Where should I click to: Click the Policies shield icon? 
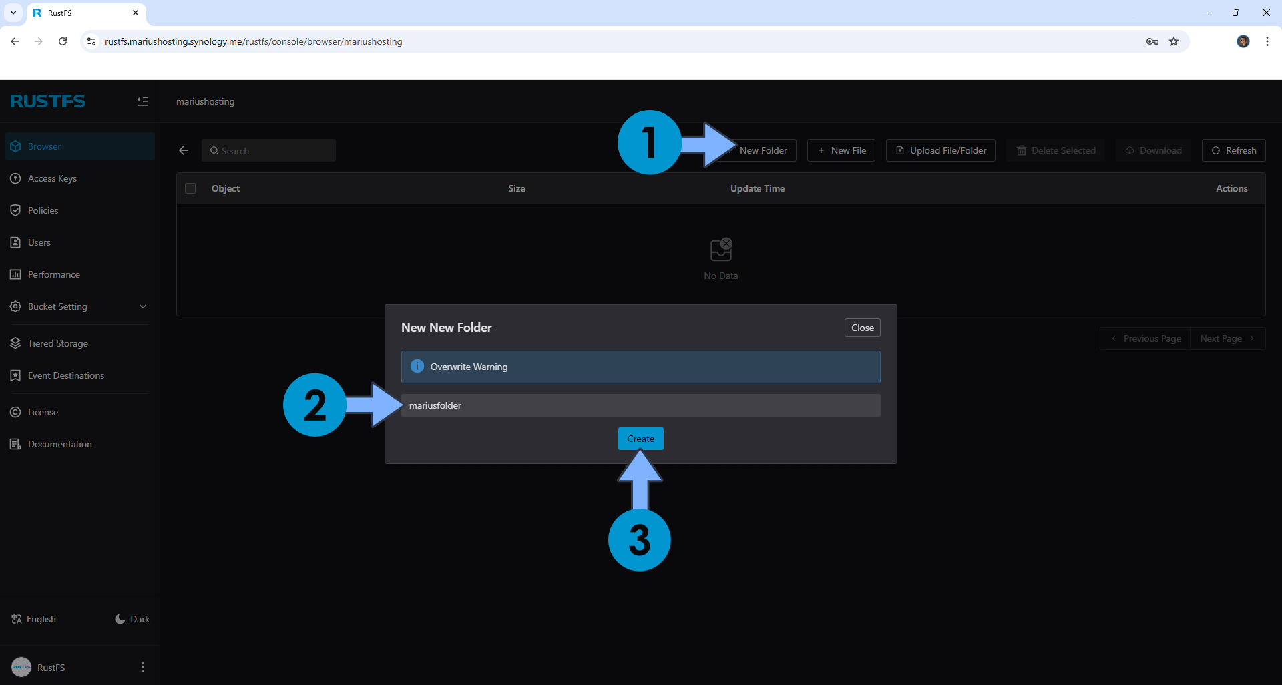coord(15,210)
